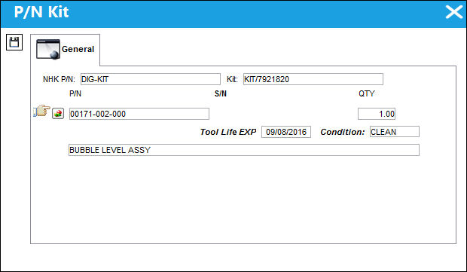Click the BUBBLE LEVEL ASSY description field
This screenshot has height=272, width=467.
(244, 150)
